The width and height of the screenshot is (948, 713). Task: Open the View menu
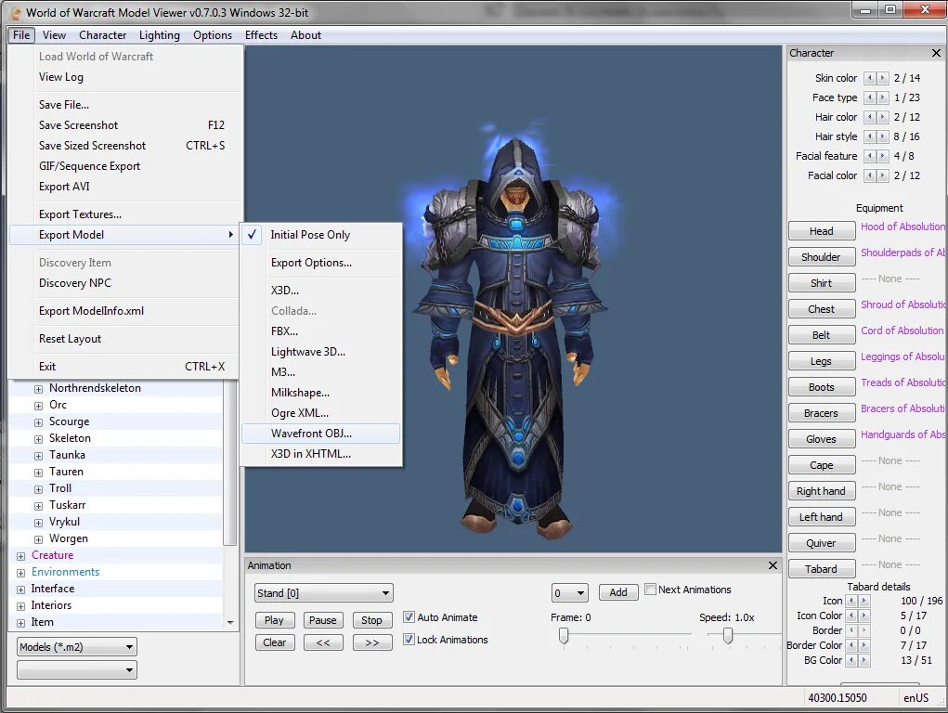pyautogui.click(x=54, y=35)
